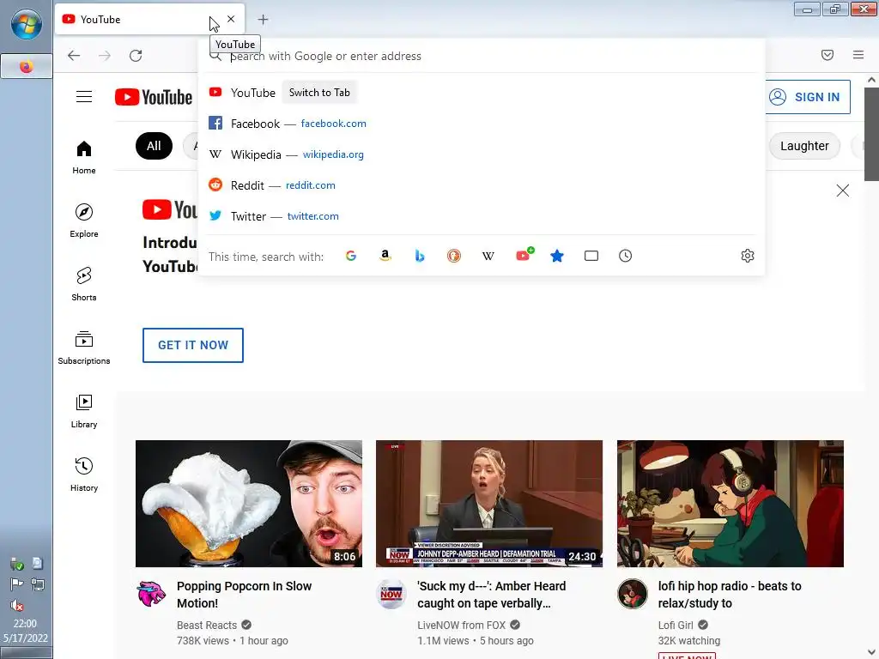Open search settings gear

point(748,256)
